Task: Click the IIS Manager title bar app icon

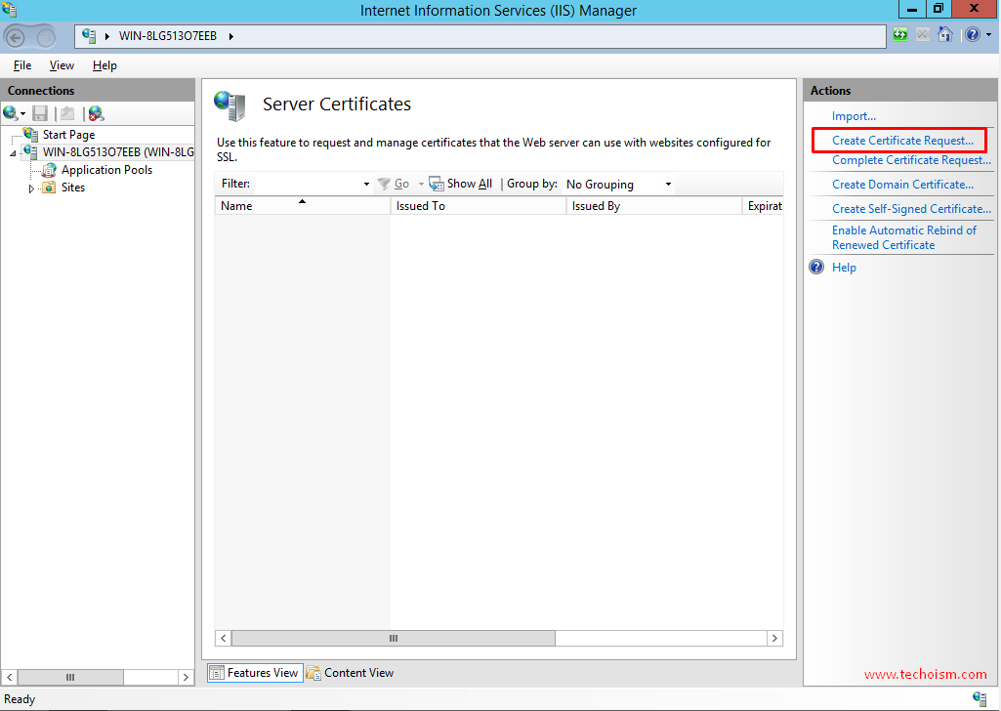Action: (x=10, y=10)
